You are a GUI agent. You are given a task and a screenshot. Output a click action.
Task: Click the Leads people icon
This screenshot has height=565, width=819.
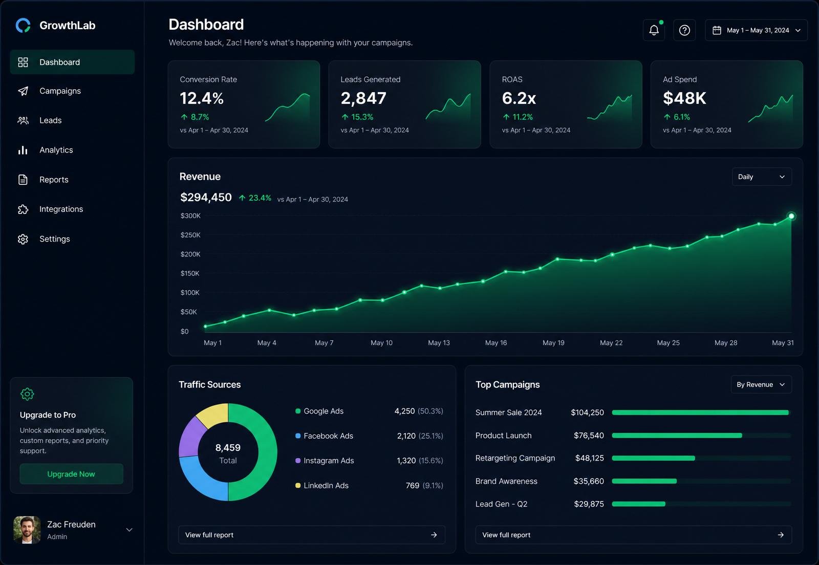pyautogui.click(x=23, y=120)
